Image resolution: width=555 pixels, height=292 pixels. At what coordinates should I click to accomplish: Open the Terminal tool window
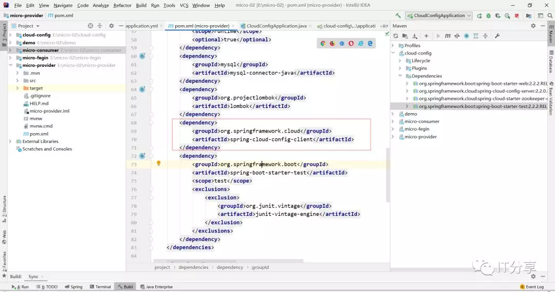[x=100, y=287]
